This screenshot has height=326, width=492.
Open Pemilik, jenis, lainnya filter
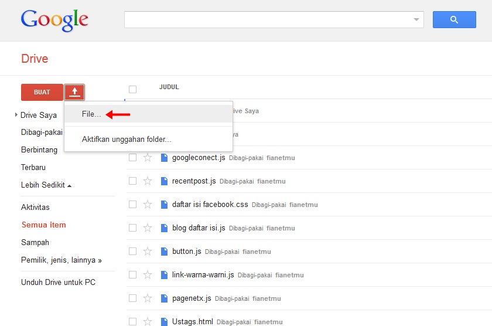pyautogui.click(x=61, y=260)
